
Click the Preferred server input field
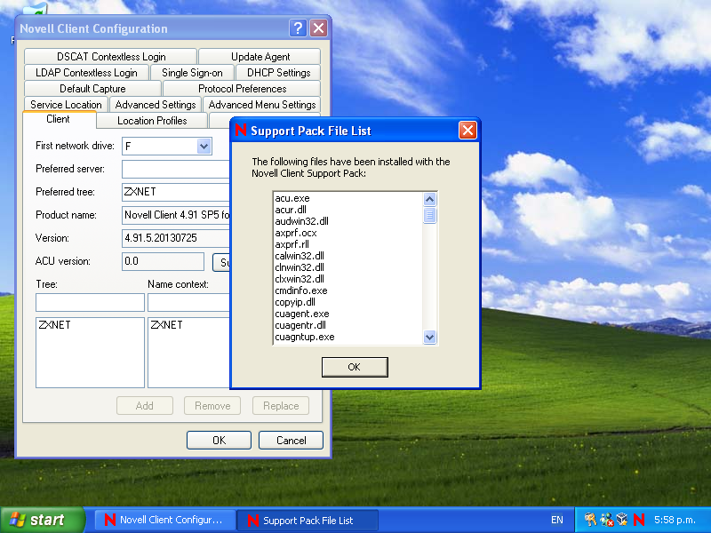pyautogui.click(x=176, y=169)
